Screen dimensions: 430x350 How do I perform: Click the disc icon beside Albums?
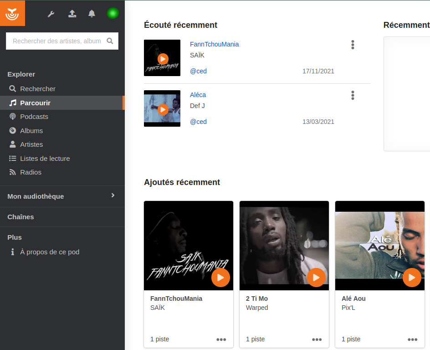click(x=13, y=130)
